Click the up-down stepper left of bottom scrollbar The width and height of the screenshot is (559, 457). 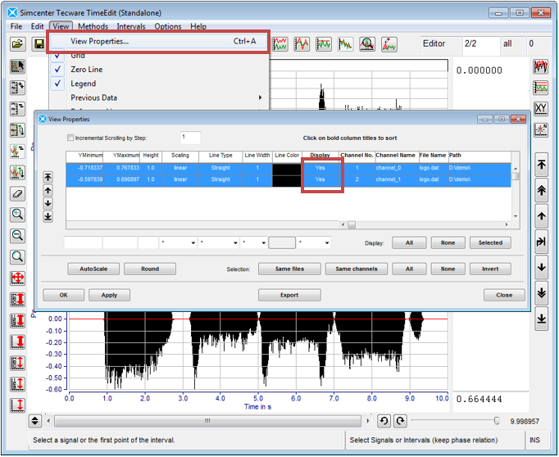[x=35, y=421]
